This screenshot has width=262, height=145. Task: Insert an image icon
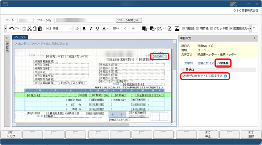click(x=177, y=29)
